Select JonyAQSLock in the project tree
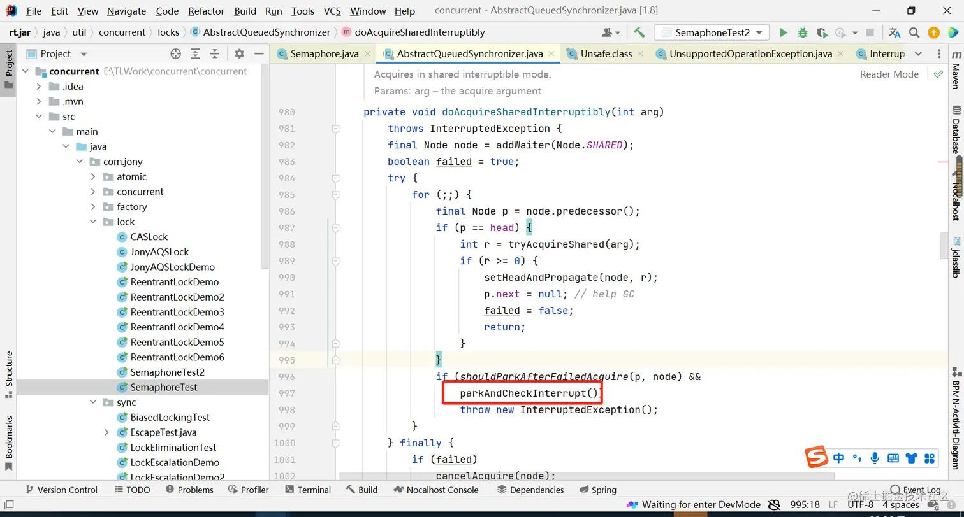Image resolution: width=964 pixels, height=517 pixels. click(x=159, y=252)
